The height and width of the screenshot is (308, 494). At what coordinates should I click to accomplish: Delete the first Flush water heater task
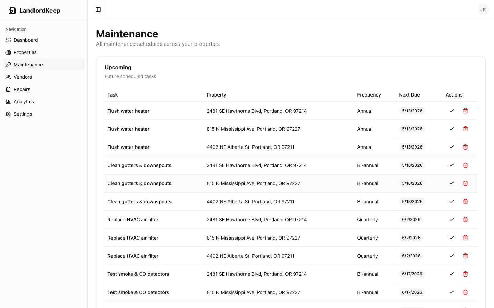click(466, 111)
